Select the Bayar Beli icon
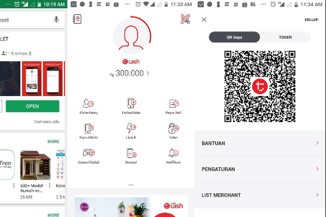326x217 pixels. (174, 104)
